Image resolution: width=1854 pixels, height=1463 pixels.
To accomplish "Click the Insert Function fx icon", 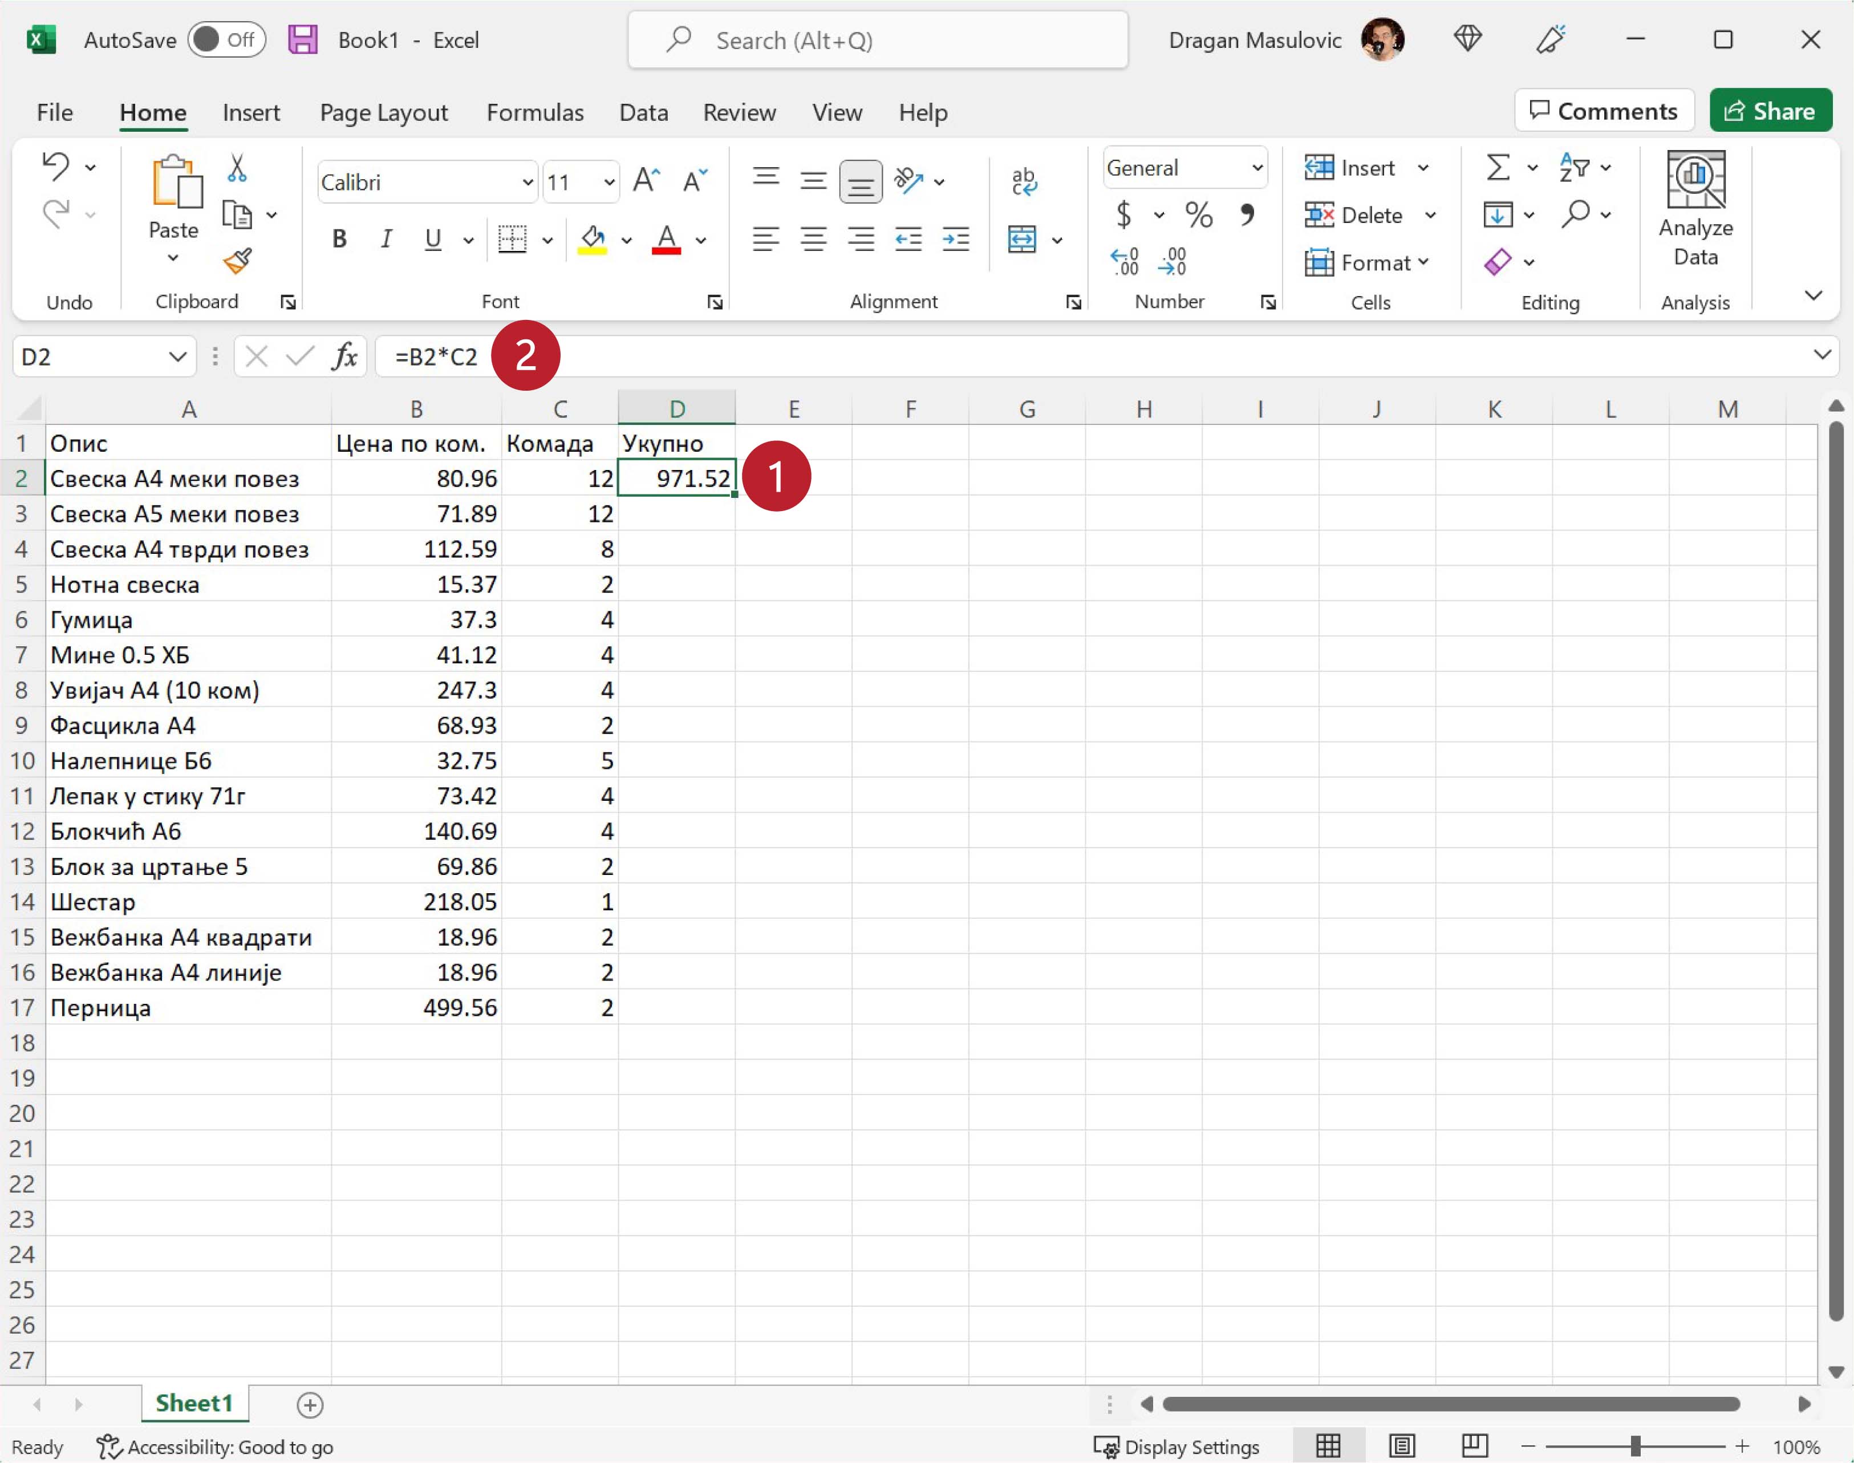I will tap(344, 355).
